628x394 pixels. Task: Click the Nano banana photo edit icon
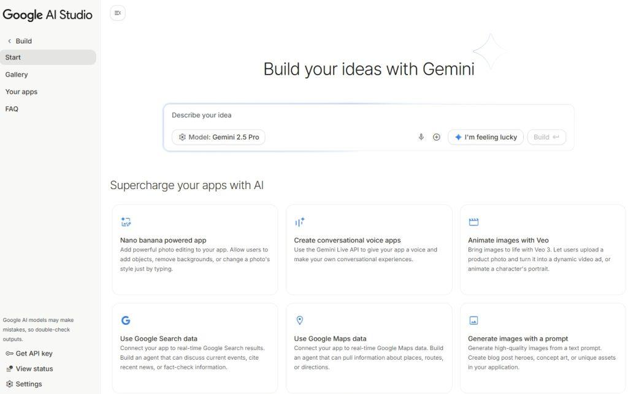click(x=126, y=222)
